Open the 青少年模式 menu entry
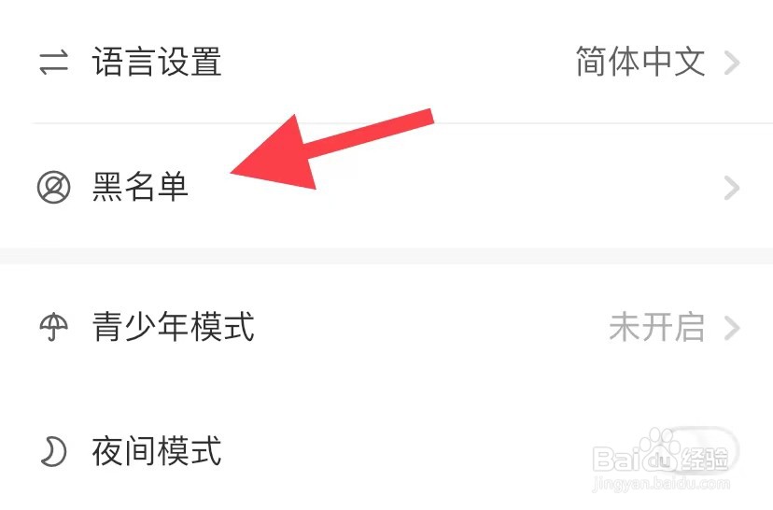This screenshot has width=773, height=510. click(x=386, y=327)
